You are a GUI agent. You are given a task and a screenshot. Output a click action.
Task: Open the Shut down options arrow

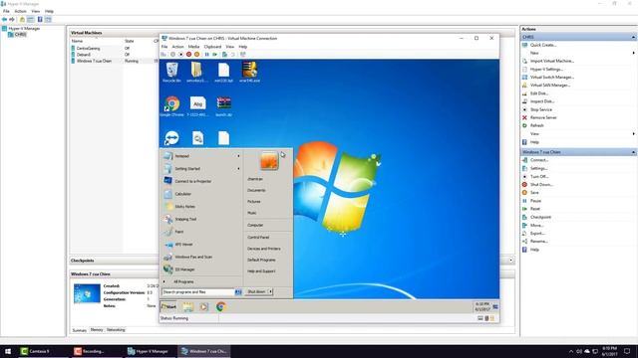click(x=270, y=291)
